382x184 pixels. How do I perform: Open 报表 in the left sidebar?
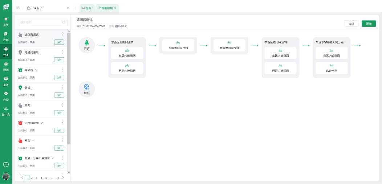coord(6,81)
